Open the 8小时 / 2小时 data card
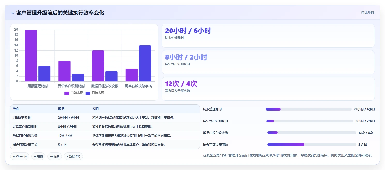Screen dimensions: 385x170 coord(268,62)
